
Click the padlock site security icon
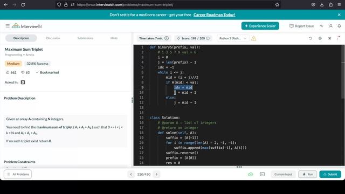(x=66, y=5)
